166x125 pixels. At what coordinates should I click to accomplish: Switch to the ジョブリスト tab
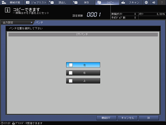36,2
